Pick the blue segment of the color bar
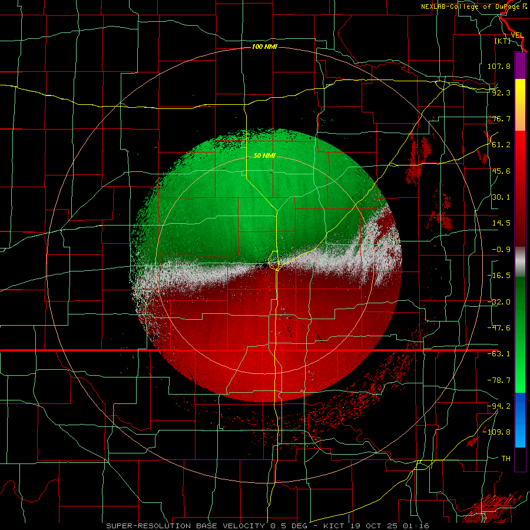The image size is (530, 530). click(520, 420)
